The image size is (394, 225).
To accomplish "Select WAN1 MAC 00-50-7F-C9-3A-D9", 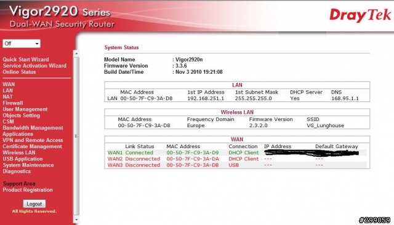I will (x=193, y=152).
